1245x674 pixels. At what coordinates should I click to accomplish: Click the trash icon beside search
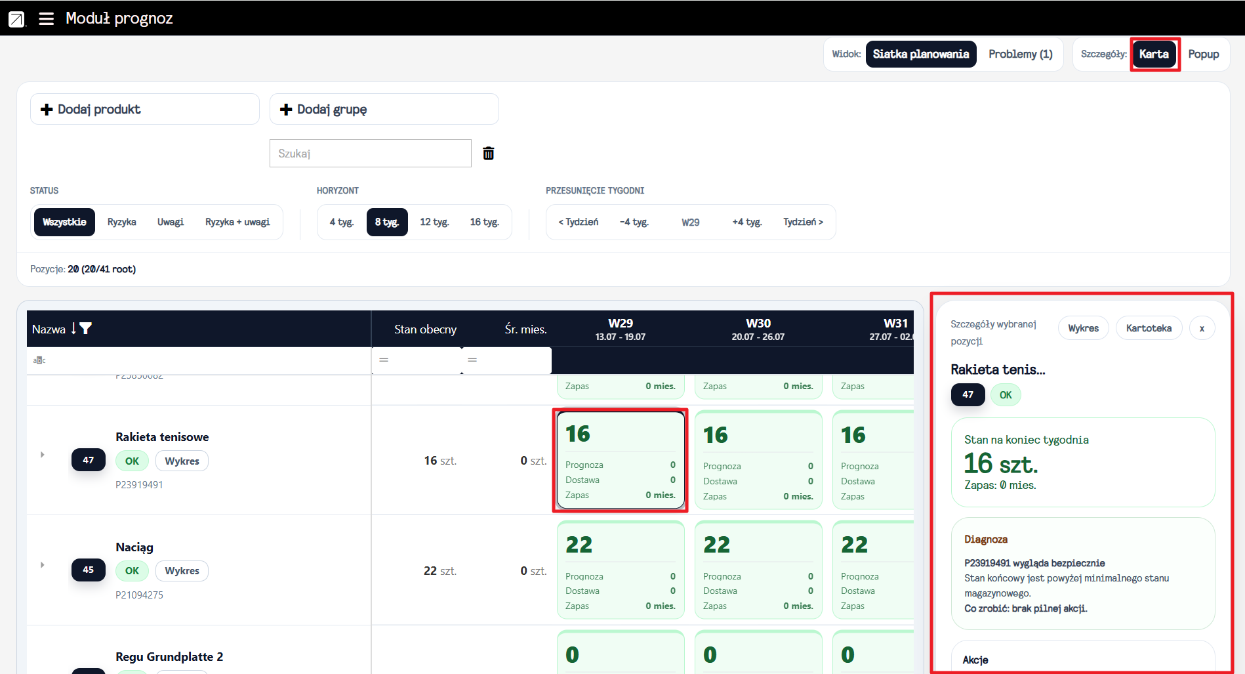point(489,153)
